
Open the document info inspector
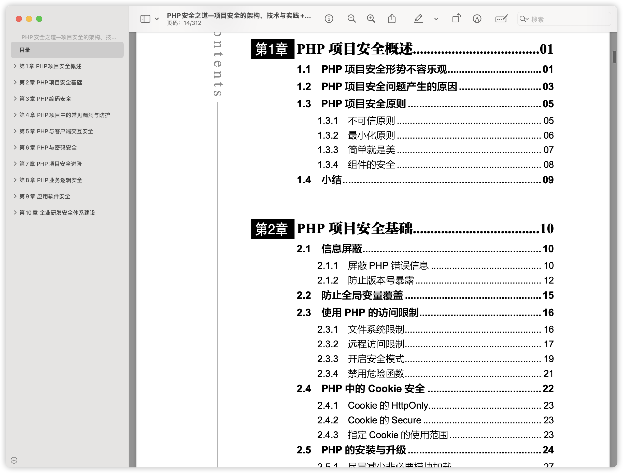(x=329, y=18)
